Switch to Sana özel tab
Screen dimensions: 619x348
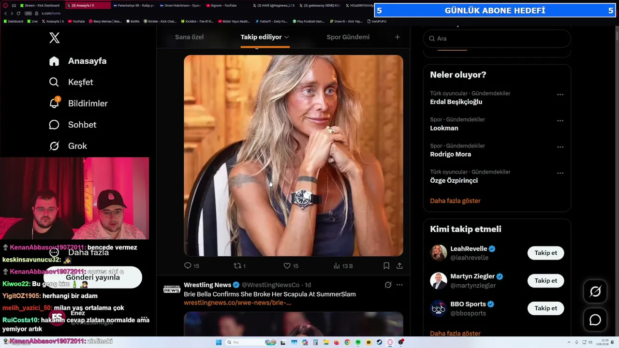click(x=189, y=37)
